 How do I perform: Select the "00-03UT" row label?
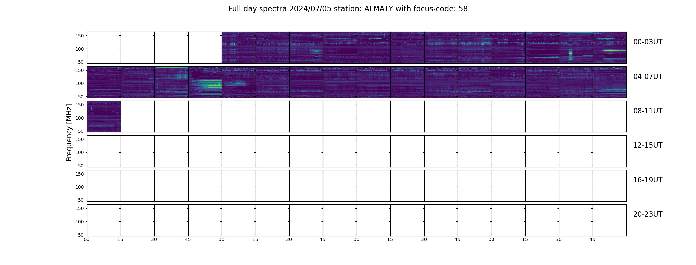(x=648, y=42)
